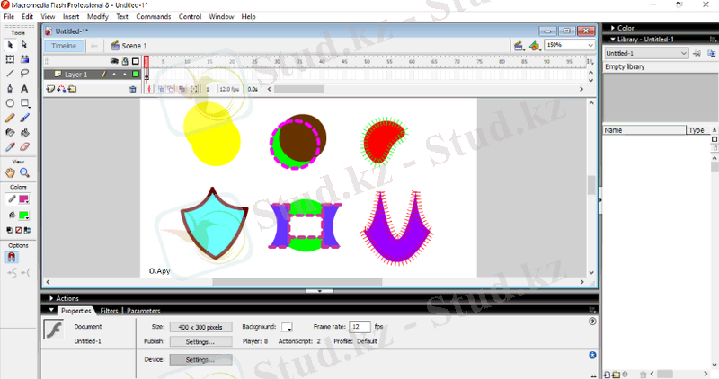Toggle show all layers as outlines
The width and height of the screenshot is (719, 379).
click(x=136, y=61)
